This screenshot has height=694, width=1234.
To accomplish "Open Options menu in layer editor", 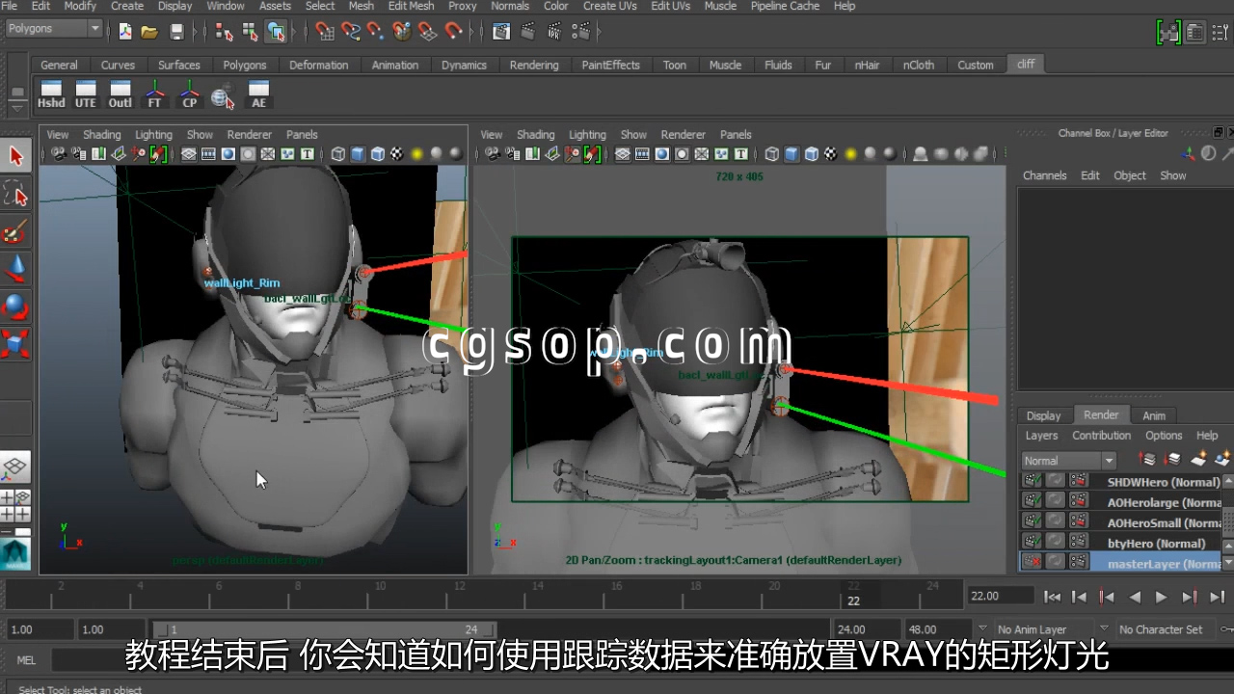I will click(1164, 436).
